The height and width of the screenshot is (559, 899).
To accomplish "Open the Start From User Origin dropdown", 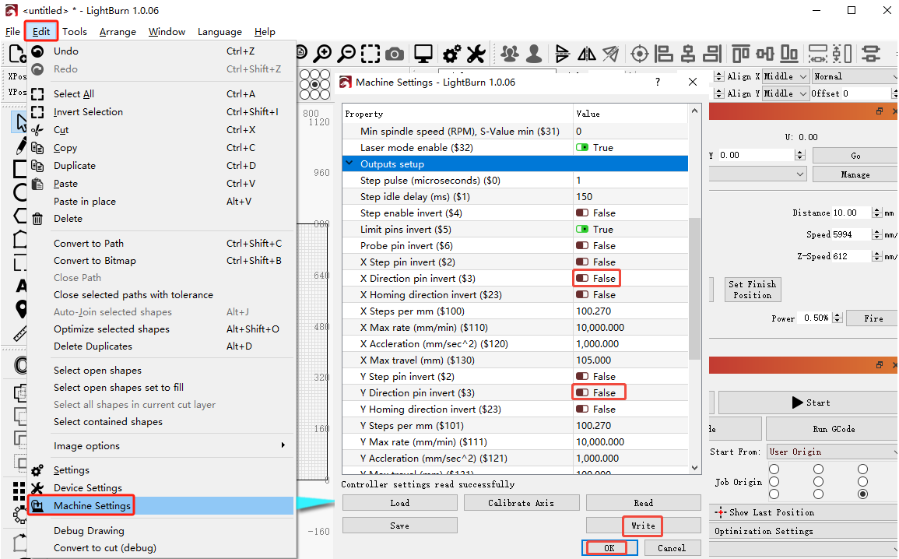I will (x=833, y=452).
